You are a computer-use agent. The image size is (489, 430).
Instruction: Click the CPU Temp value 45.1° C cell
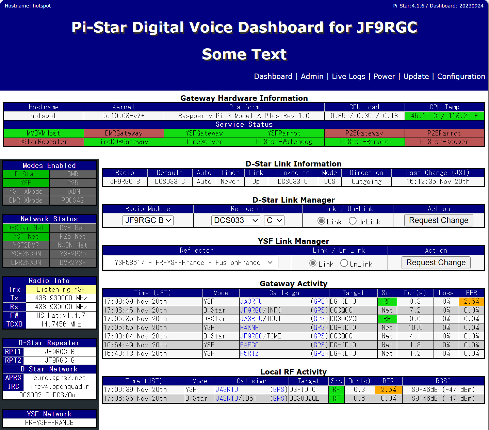pos(444,116)
